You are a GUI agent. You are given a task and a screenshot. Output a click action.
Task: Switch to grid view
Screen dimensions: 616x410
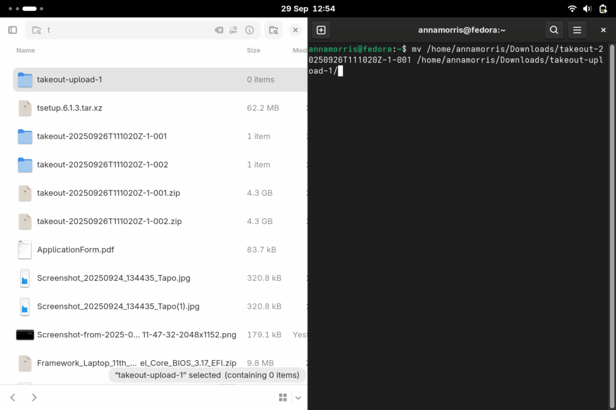[283, 397]
